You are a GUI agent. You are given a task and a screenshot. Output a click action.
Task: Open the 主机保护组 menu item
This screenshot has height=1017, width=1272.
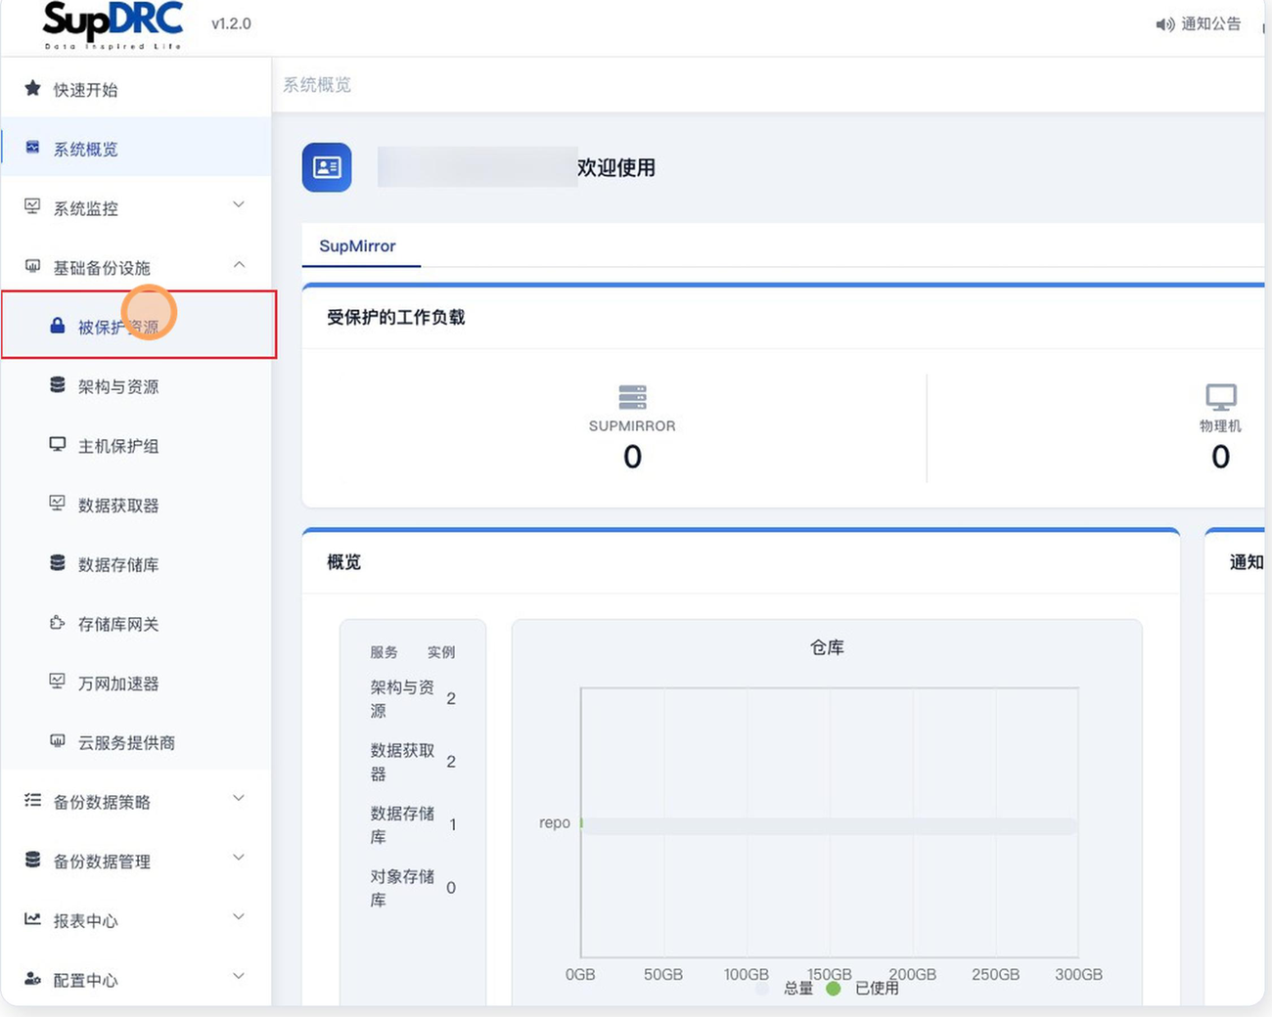136,446
